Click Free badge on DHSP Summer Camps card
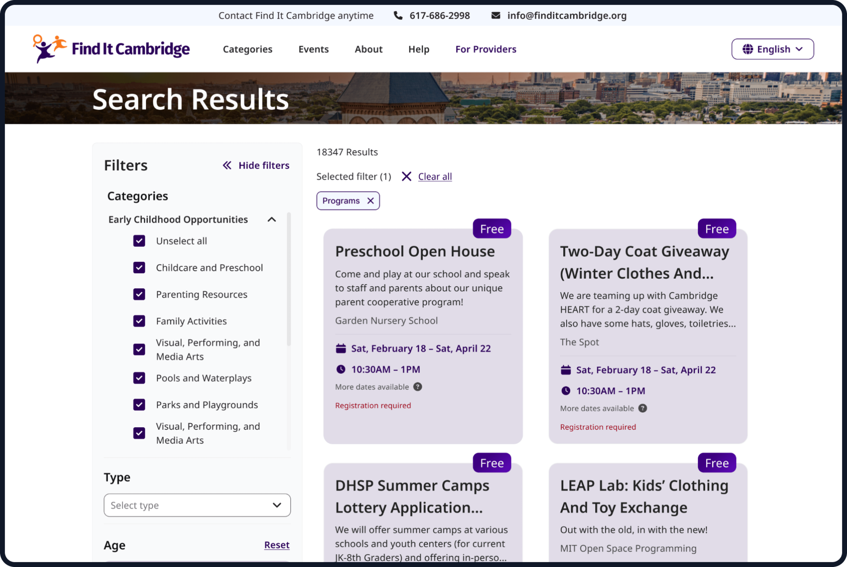The height and width of the screenshot is (567, 847). click(x=492, y=463)
